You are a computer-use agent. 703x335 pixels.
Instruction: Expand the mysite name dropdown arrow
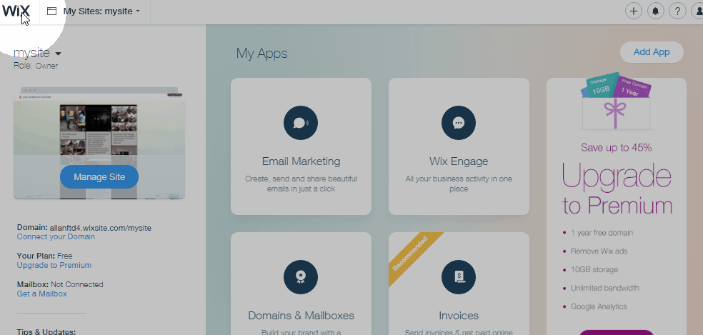pos(58,54)
